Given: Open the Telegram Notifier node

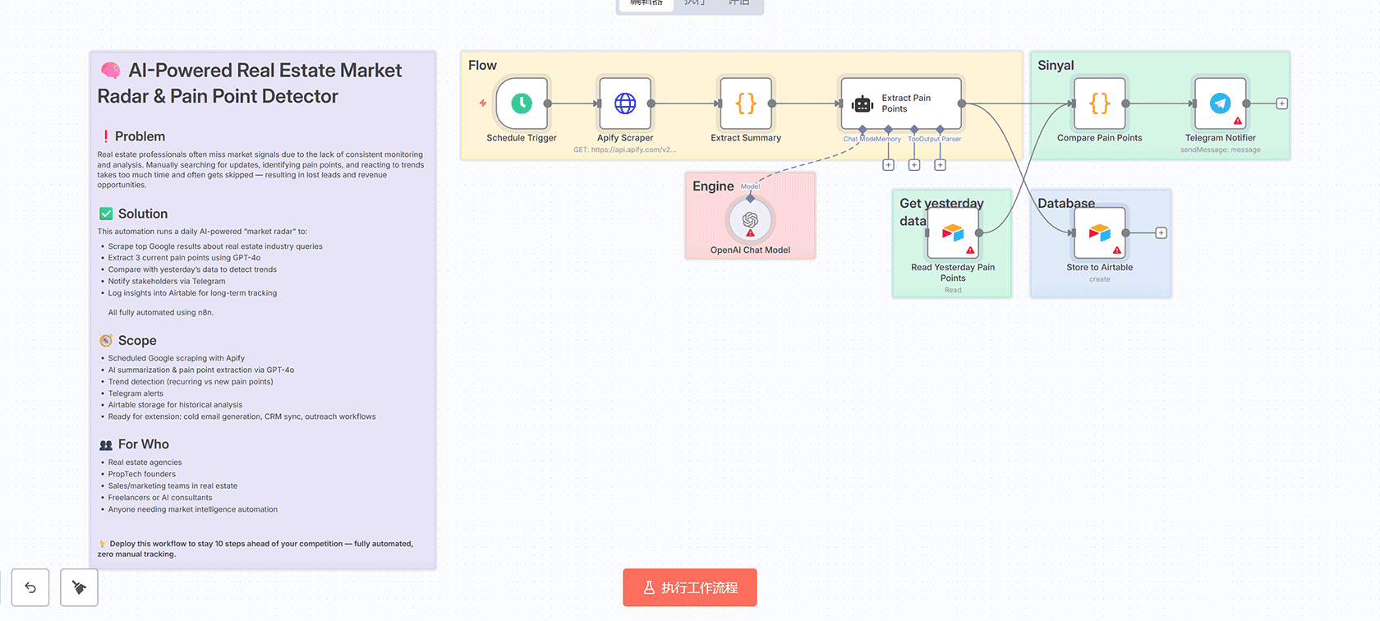Looking at the screenshot, I should (x=1221, y=103).
